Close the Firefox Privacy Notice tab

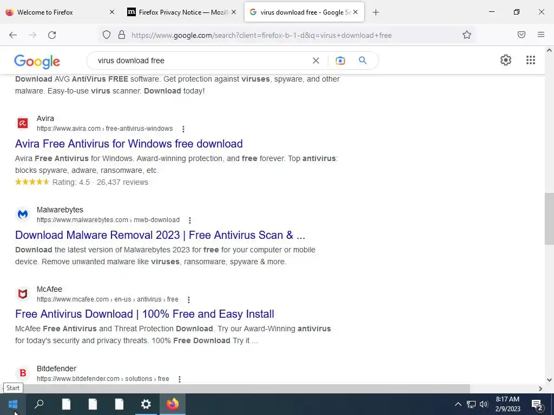tap(234, 12)
